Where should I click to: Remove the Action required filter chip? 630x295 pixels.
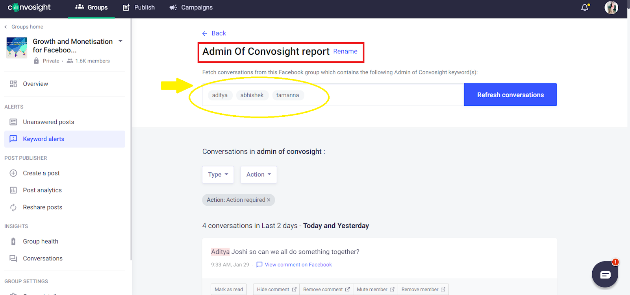pos(269,200)
